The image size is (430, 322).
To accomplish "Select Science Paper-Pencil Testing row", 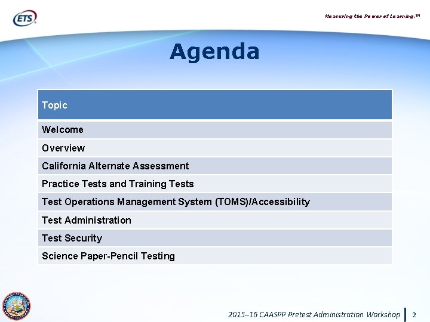I will (x=215, y=256).
